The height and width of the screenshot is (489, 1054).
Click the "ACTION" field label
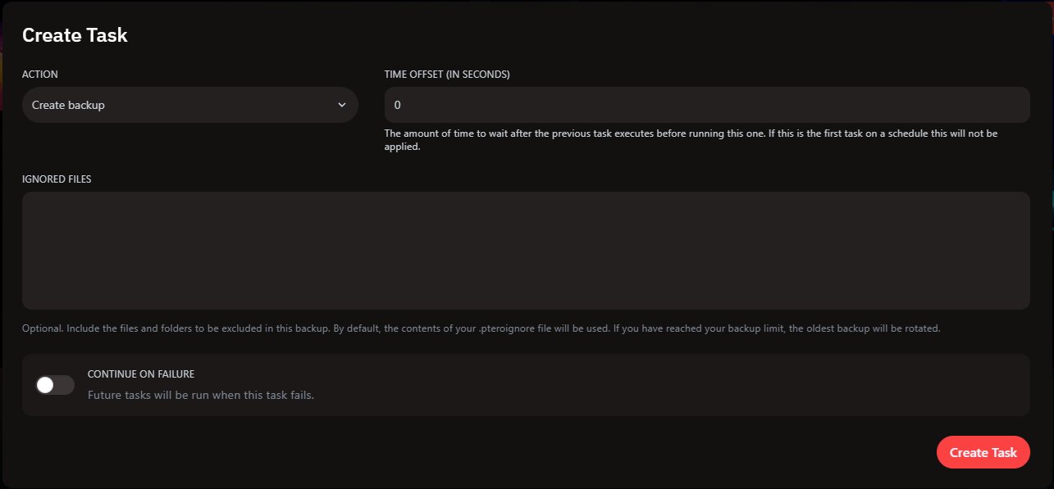tap(40, 74)
